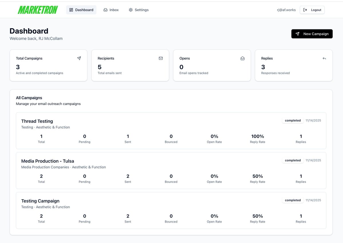Viewport: 343px width, 243px height.
Task: Click "Welcome back, RJ McCollam" greeting
Action: point(36,39)
